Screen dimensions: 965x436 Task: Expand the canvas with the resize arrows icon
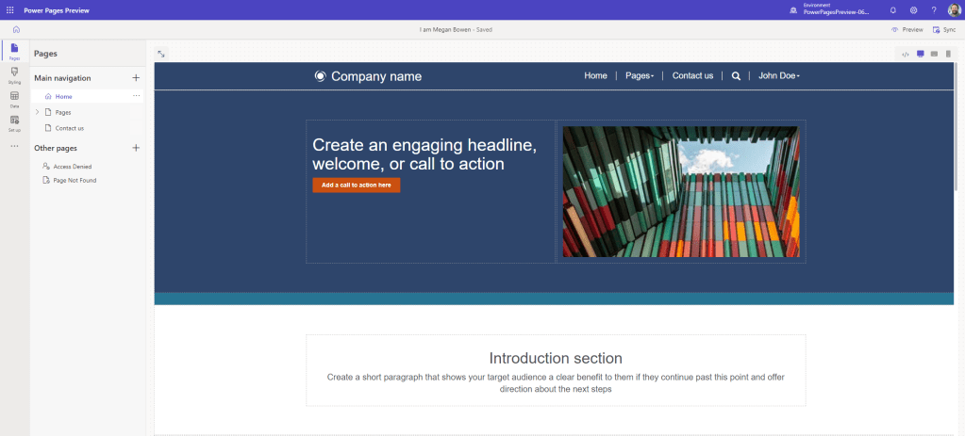tap(161, 54)
